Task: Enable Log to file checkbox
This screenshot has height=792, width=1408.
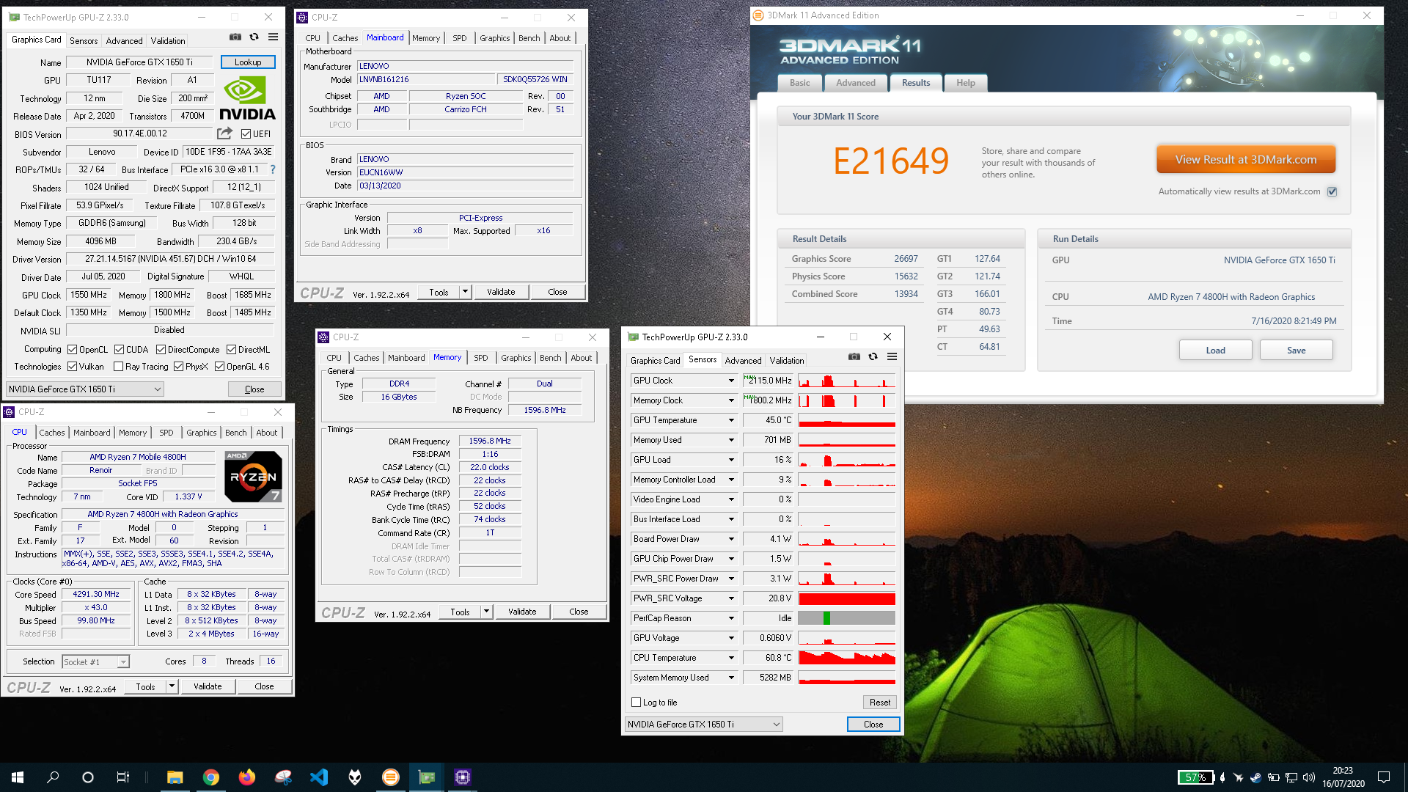Action: coord(637,703)
